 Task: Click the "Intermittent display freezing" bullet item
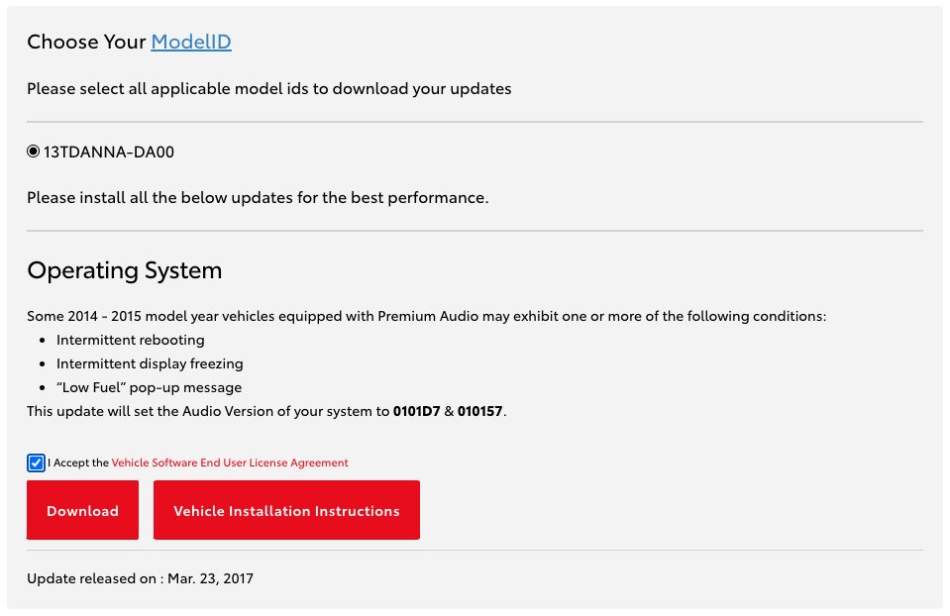150,363
